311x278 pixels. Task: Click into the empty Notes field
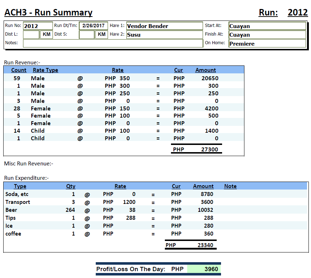[x=113, y=43]
